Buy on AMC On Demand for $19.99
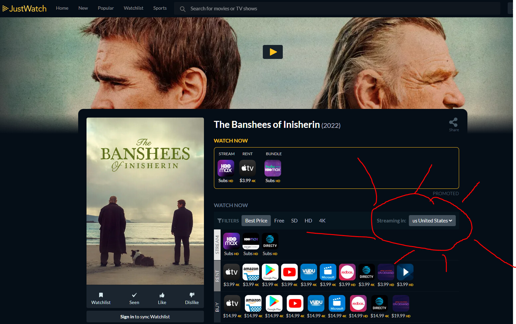The image size is (516, 324). pyautogui.click(x=401, y=303)
